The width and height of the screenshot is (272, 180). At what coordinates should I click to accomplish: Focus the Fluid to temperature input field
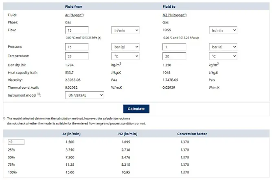pos(174,56)
